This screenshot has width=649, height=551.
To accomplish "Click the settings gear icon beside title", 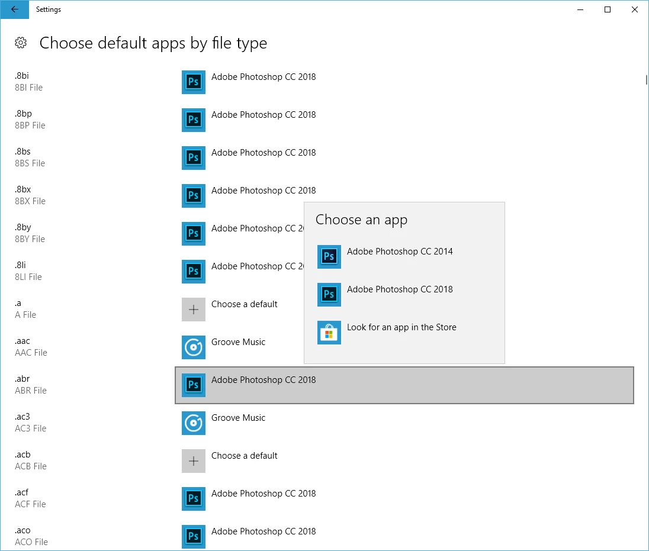I will (21, 43).
